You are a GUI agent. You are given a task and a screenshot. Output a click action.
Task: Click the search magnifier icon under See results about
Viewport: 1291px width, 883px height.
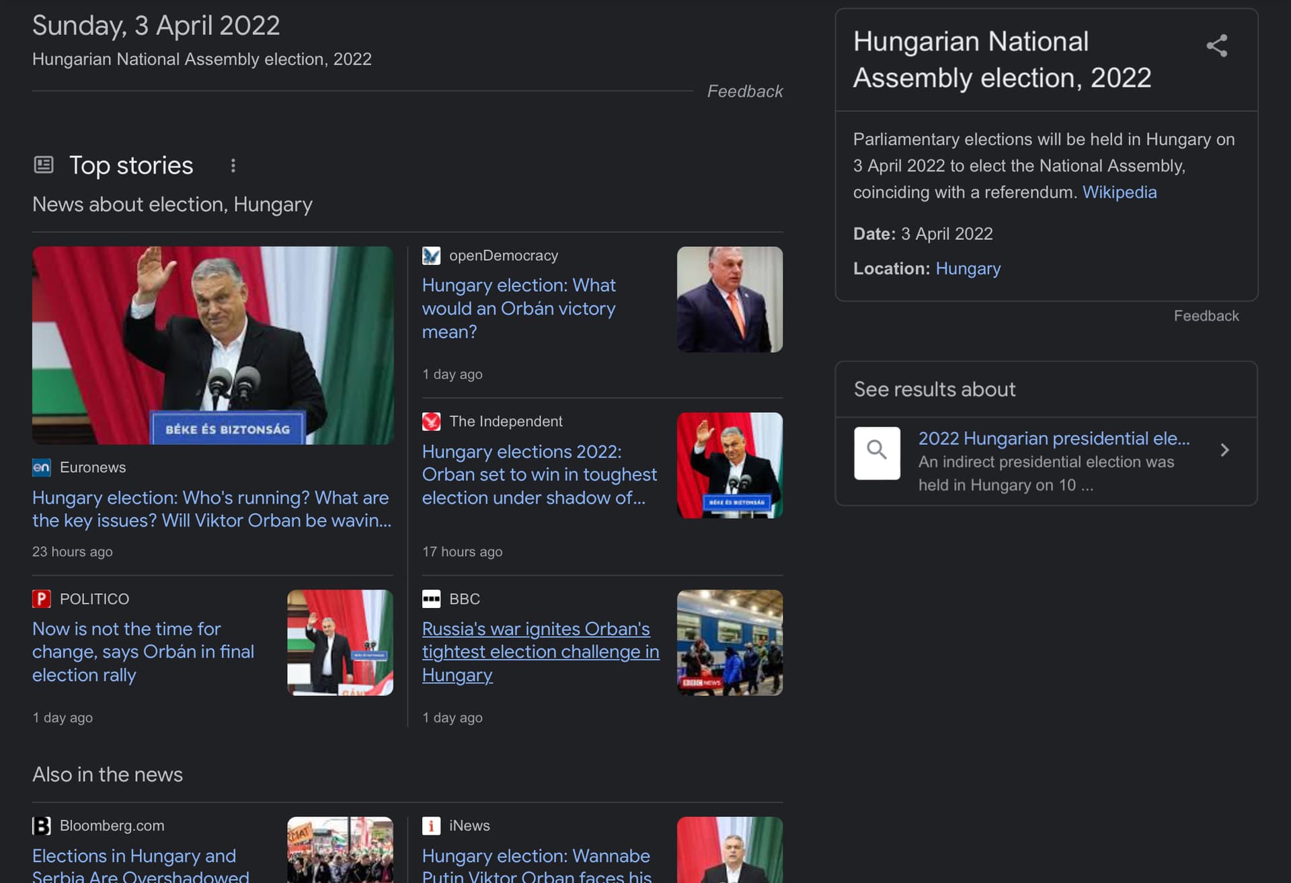(877, 453)
